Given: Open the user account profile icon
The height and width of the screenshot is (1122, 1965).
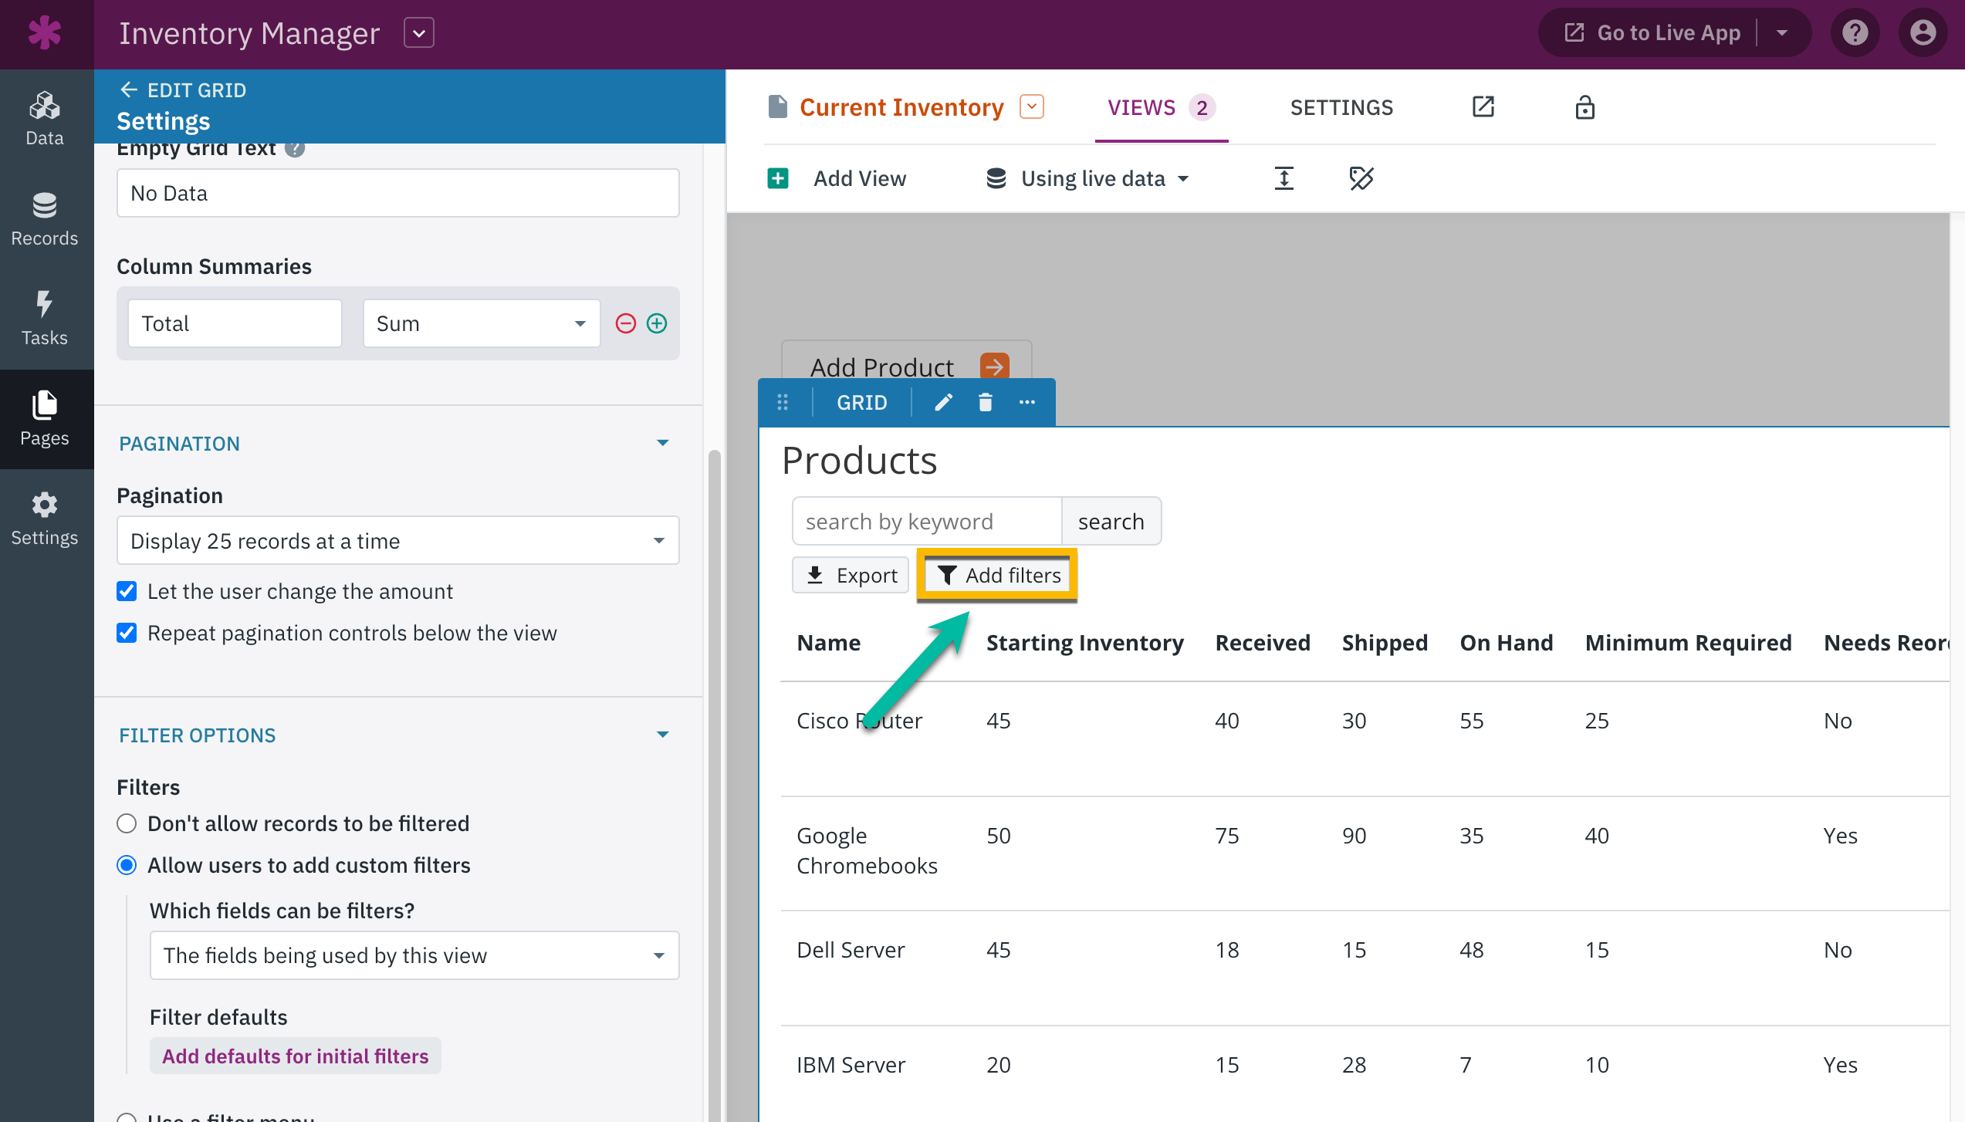Looking at the screenshot, I should (x=1923, y=32).
